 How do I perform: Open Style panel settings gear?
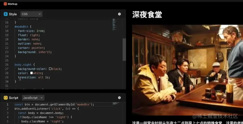119,14
